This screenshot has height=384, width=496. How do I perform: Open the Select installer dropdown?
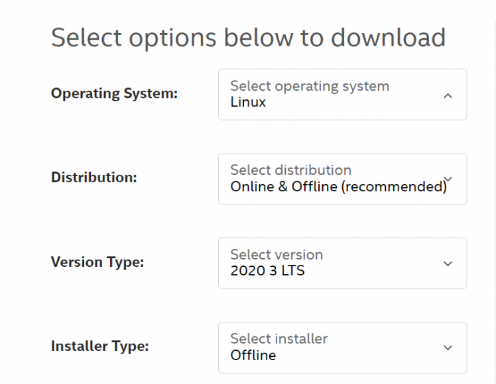pos(342,348)
